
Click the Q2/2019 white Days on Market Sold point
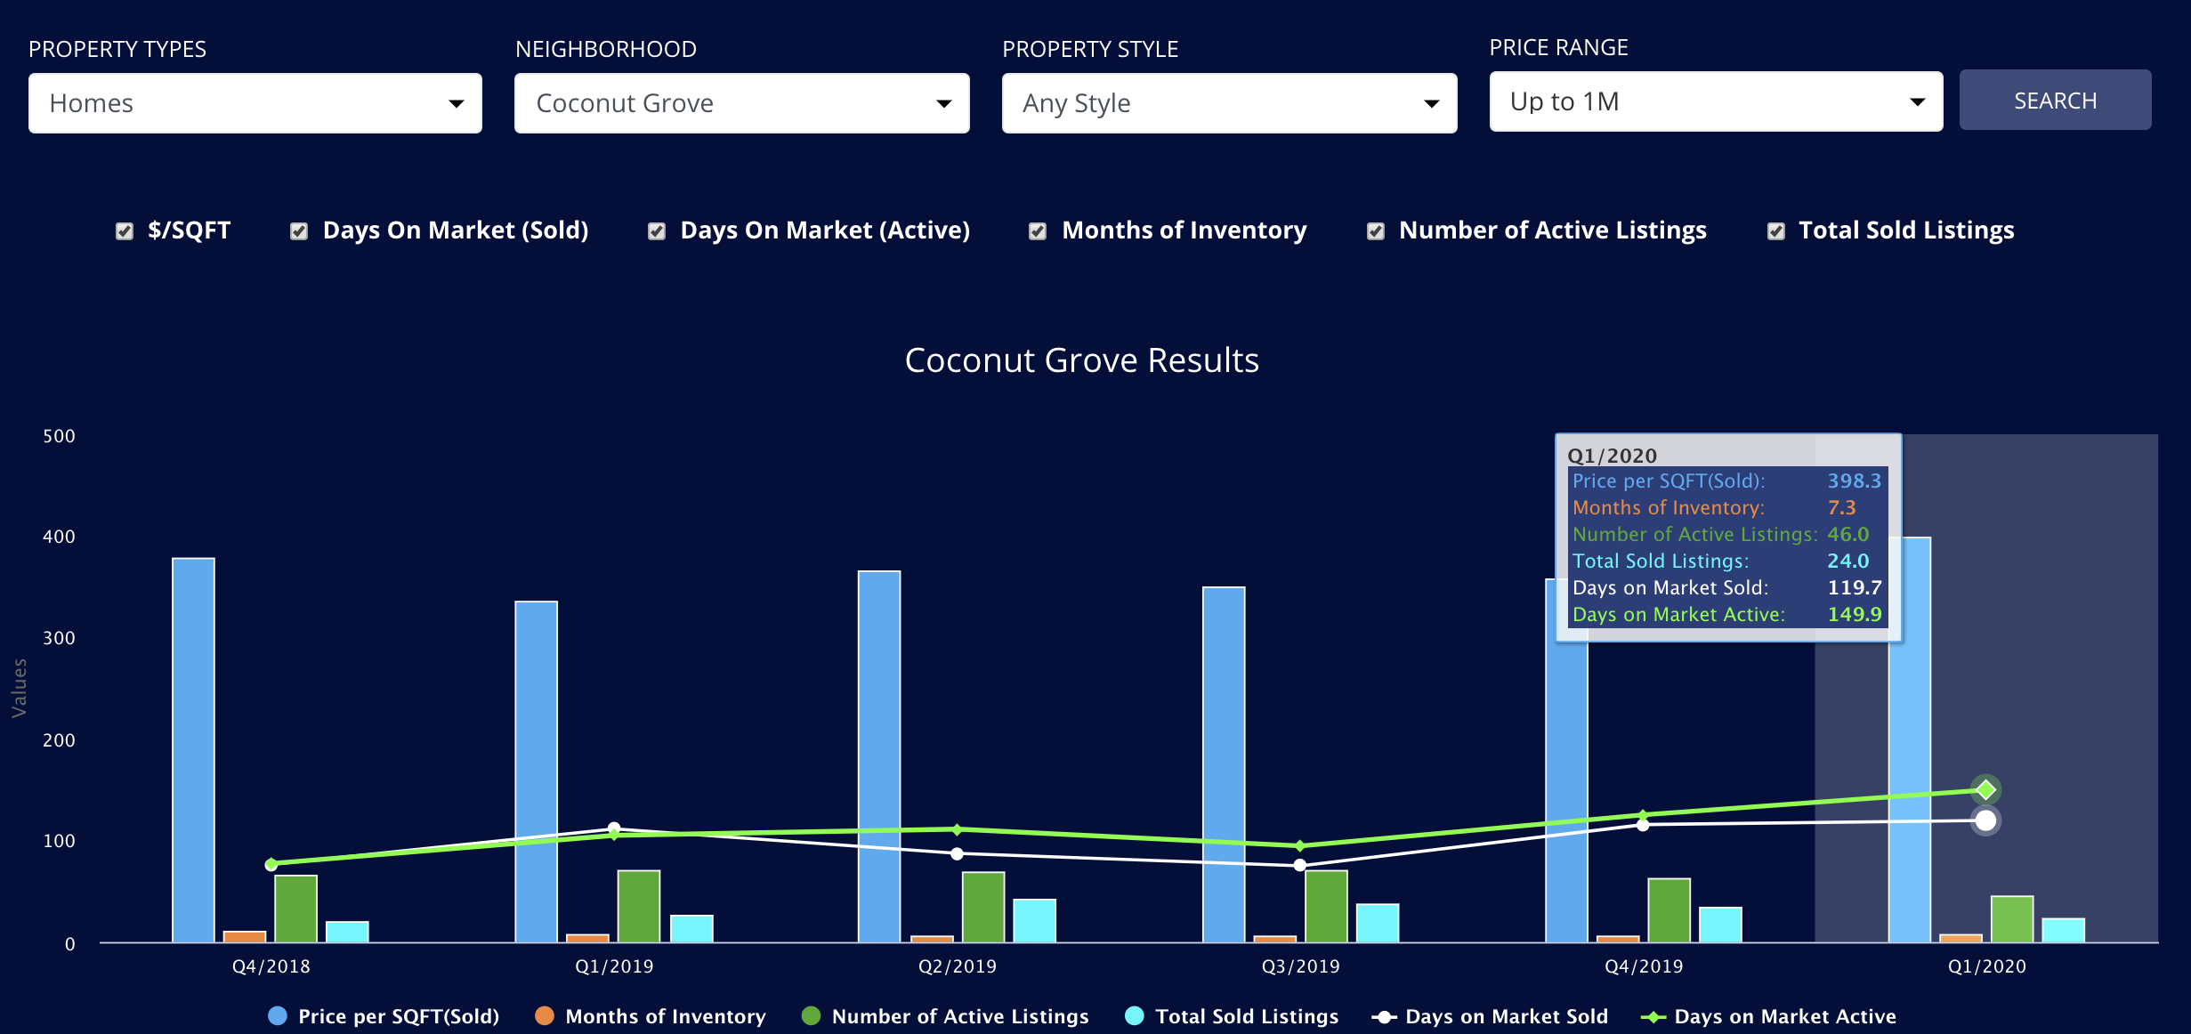[957, 853]
